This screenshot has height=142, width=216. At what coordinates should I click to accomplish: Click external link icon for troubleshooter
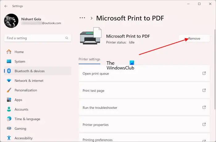click(204, 107)
